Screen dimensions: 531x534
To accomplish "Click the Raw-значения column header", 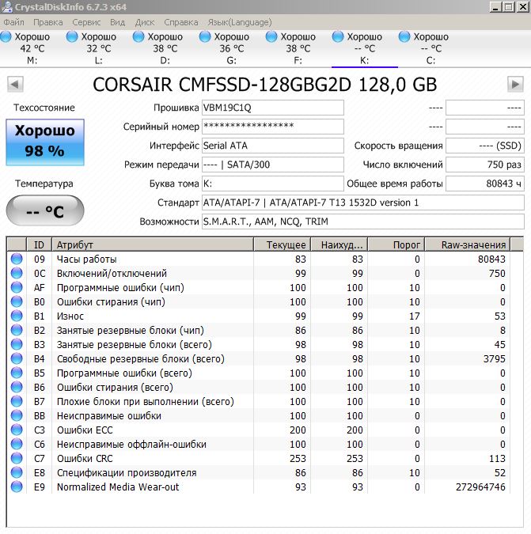I will coord(468,244).
